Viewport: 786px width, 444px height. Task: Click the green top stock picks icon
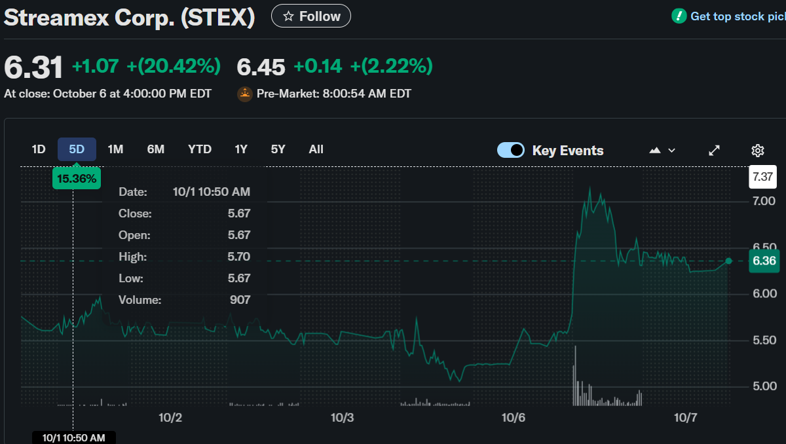[679, 16]
